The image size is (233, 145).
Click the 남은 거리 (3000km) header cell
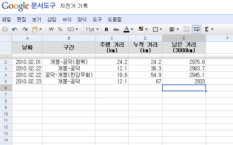coord(184,48)
